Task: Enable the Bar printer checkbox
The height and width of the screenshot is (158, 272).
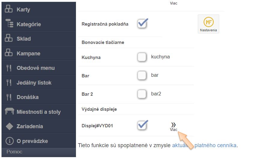Action: pyautogui.click(x=142, y=76)
